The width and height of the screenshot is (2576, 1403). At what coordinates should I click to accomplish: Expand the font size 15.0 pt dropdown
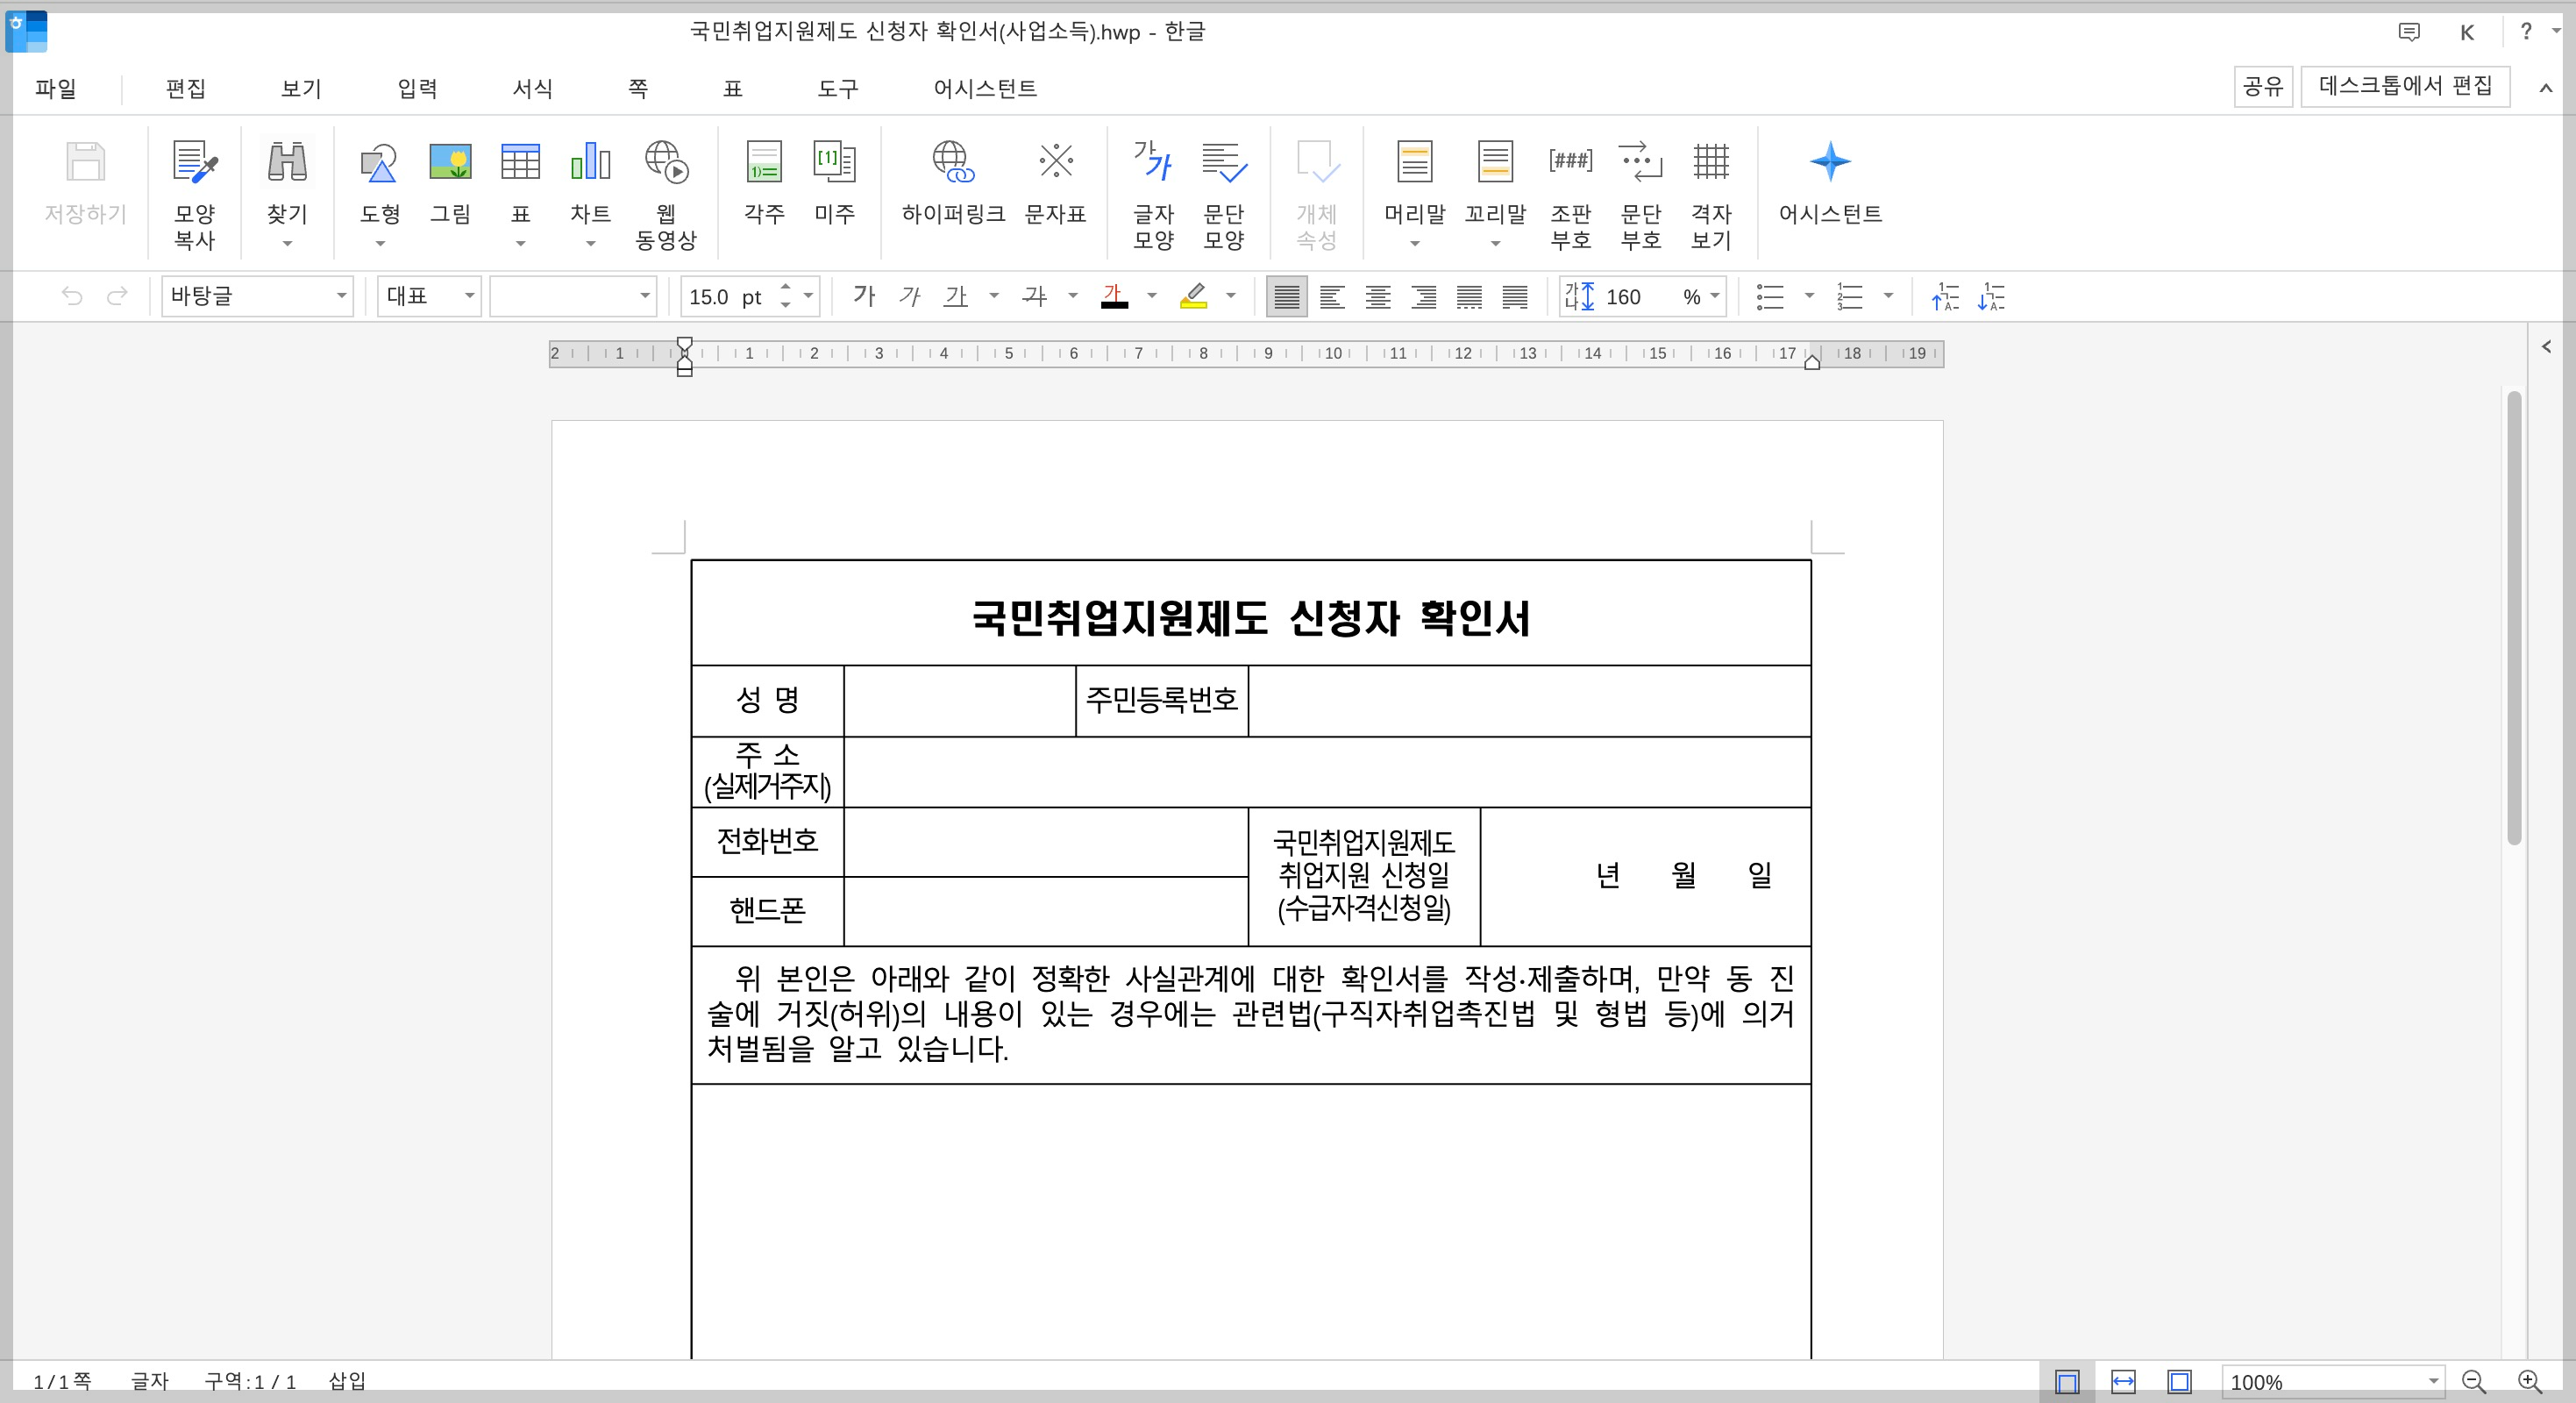[x=808, y=296]
